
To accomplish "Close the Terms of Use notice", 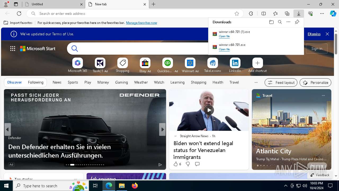I will click(x=327, y=34).
